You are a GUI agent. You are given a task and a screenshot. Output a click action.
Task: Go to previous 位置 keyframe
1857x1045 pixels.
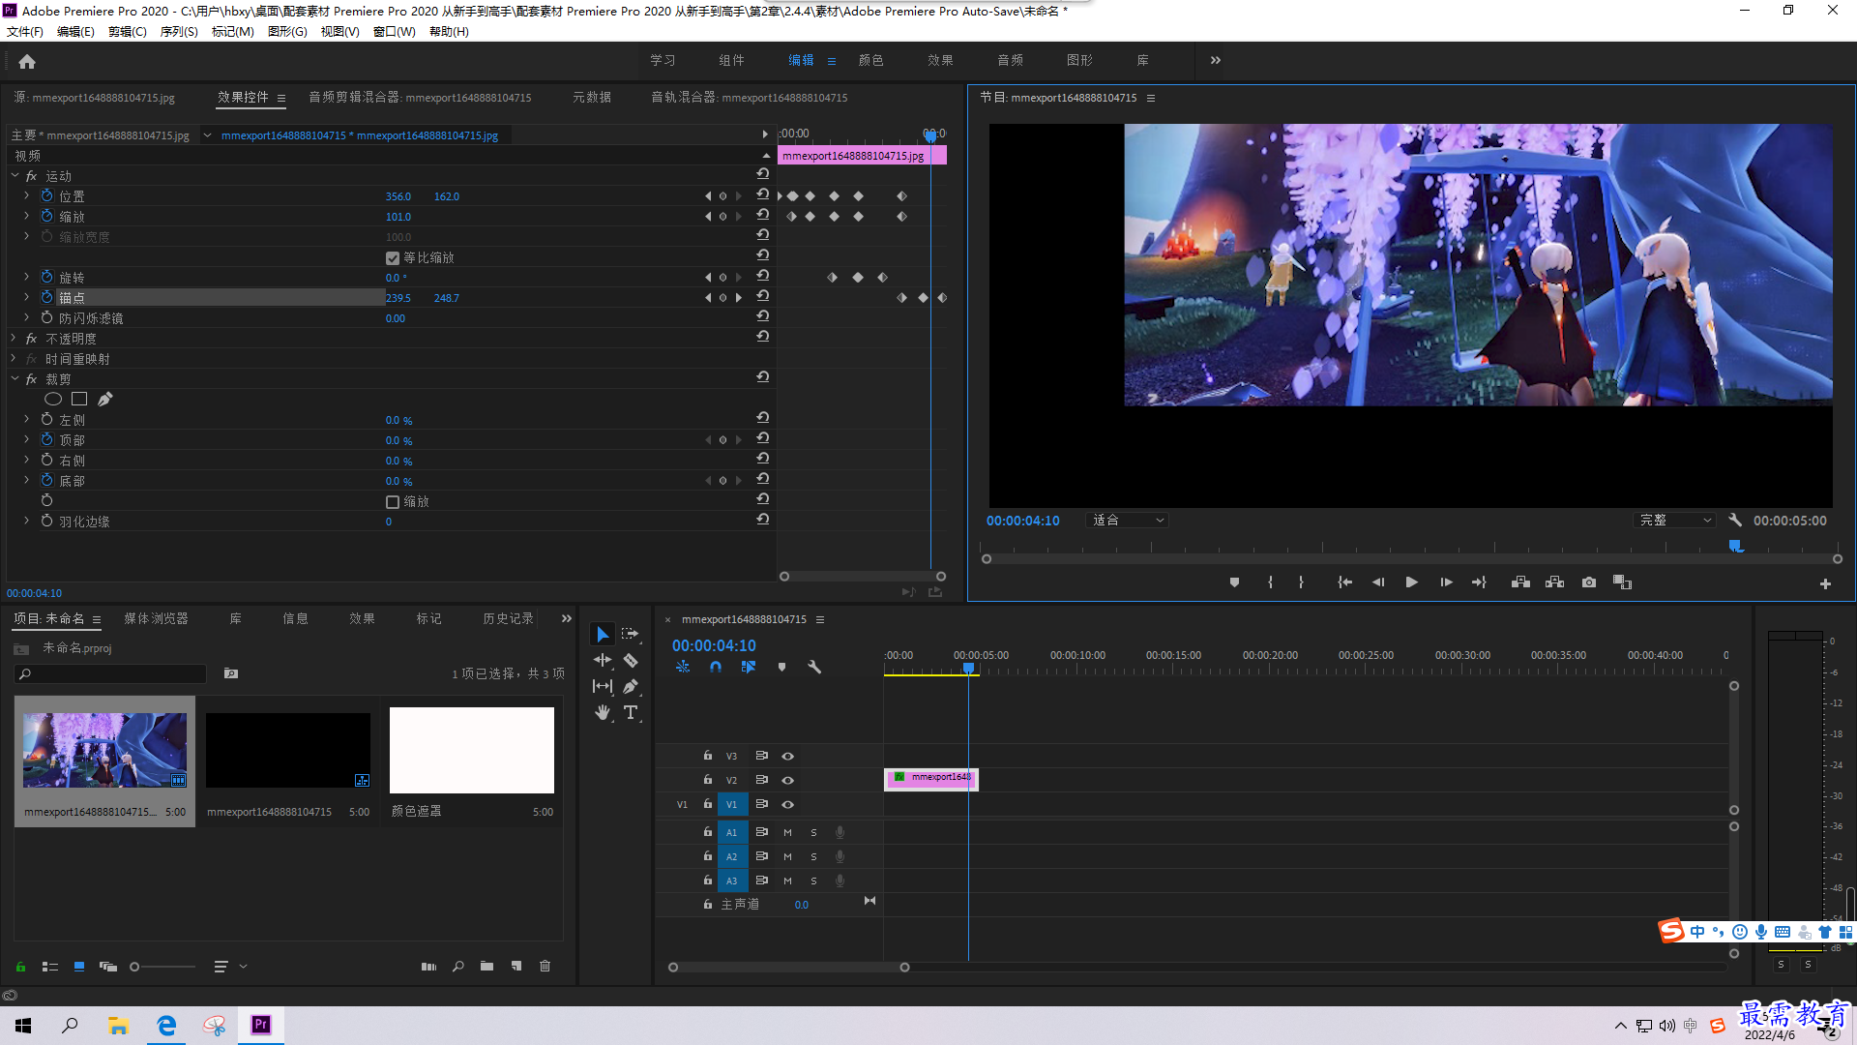pyautogui.click(x=708, y=196)
